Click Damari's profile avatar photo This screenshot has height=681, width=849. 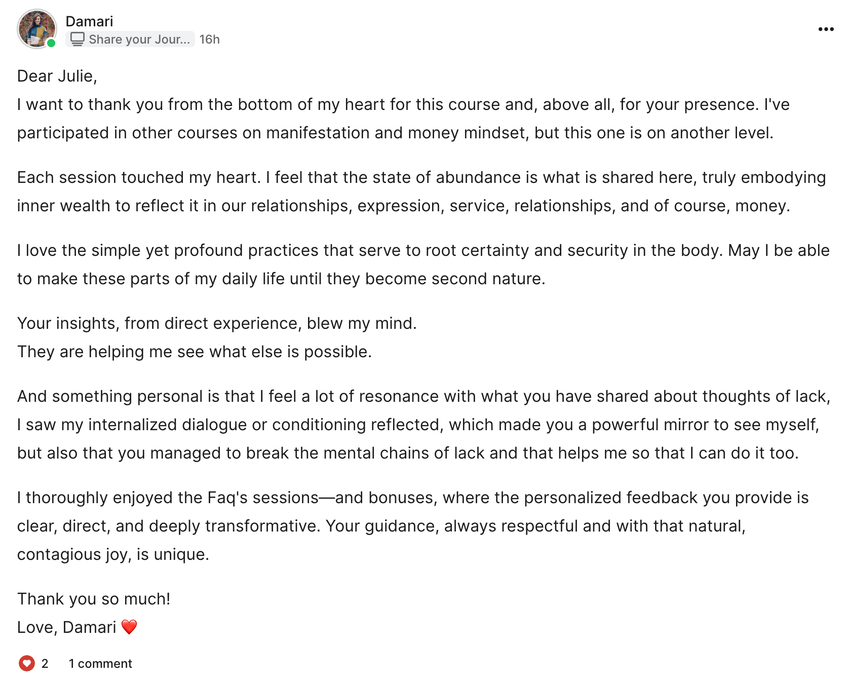[36, 28]
